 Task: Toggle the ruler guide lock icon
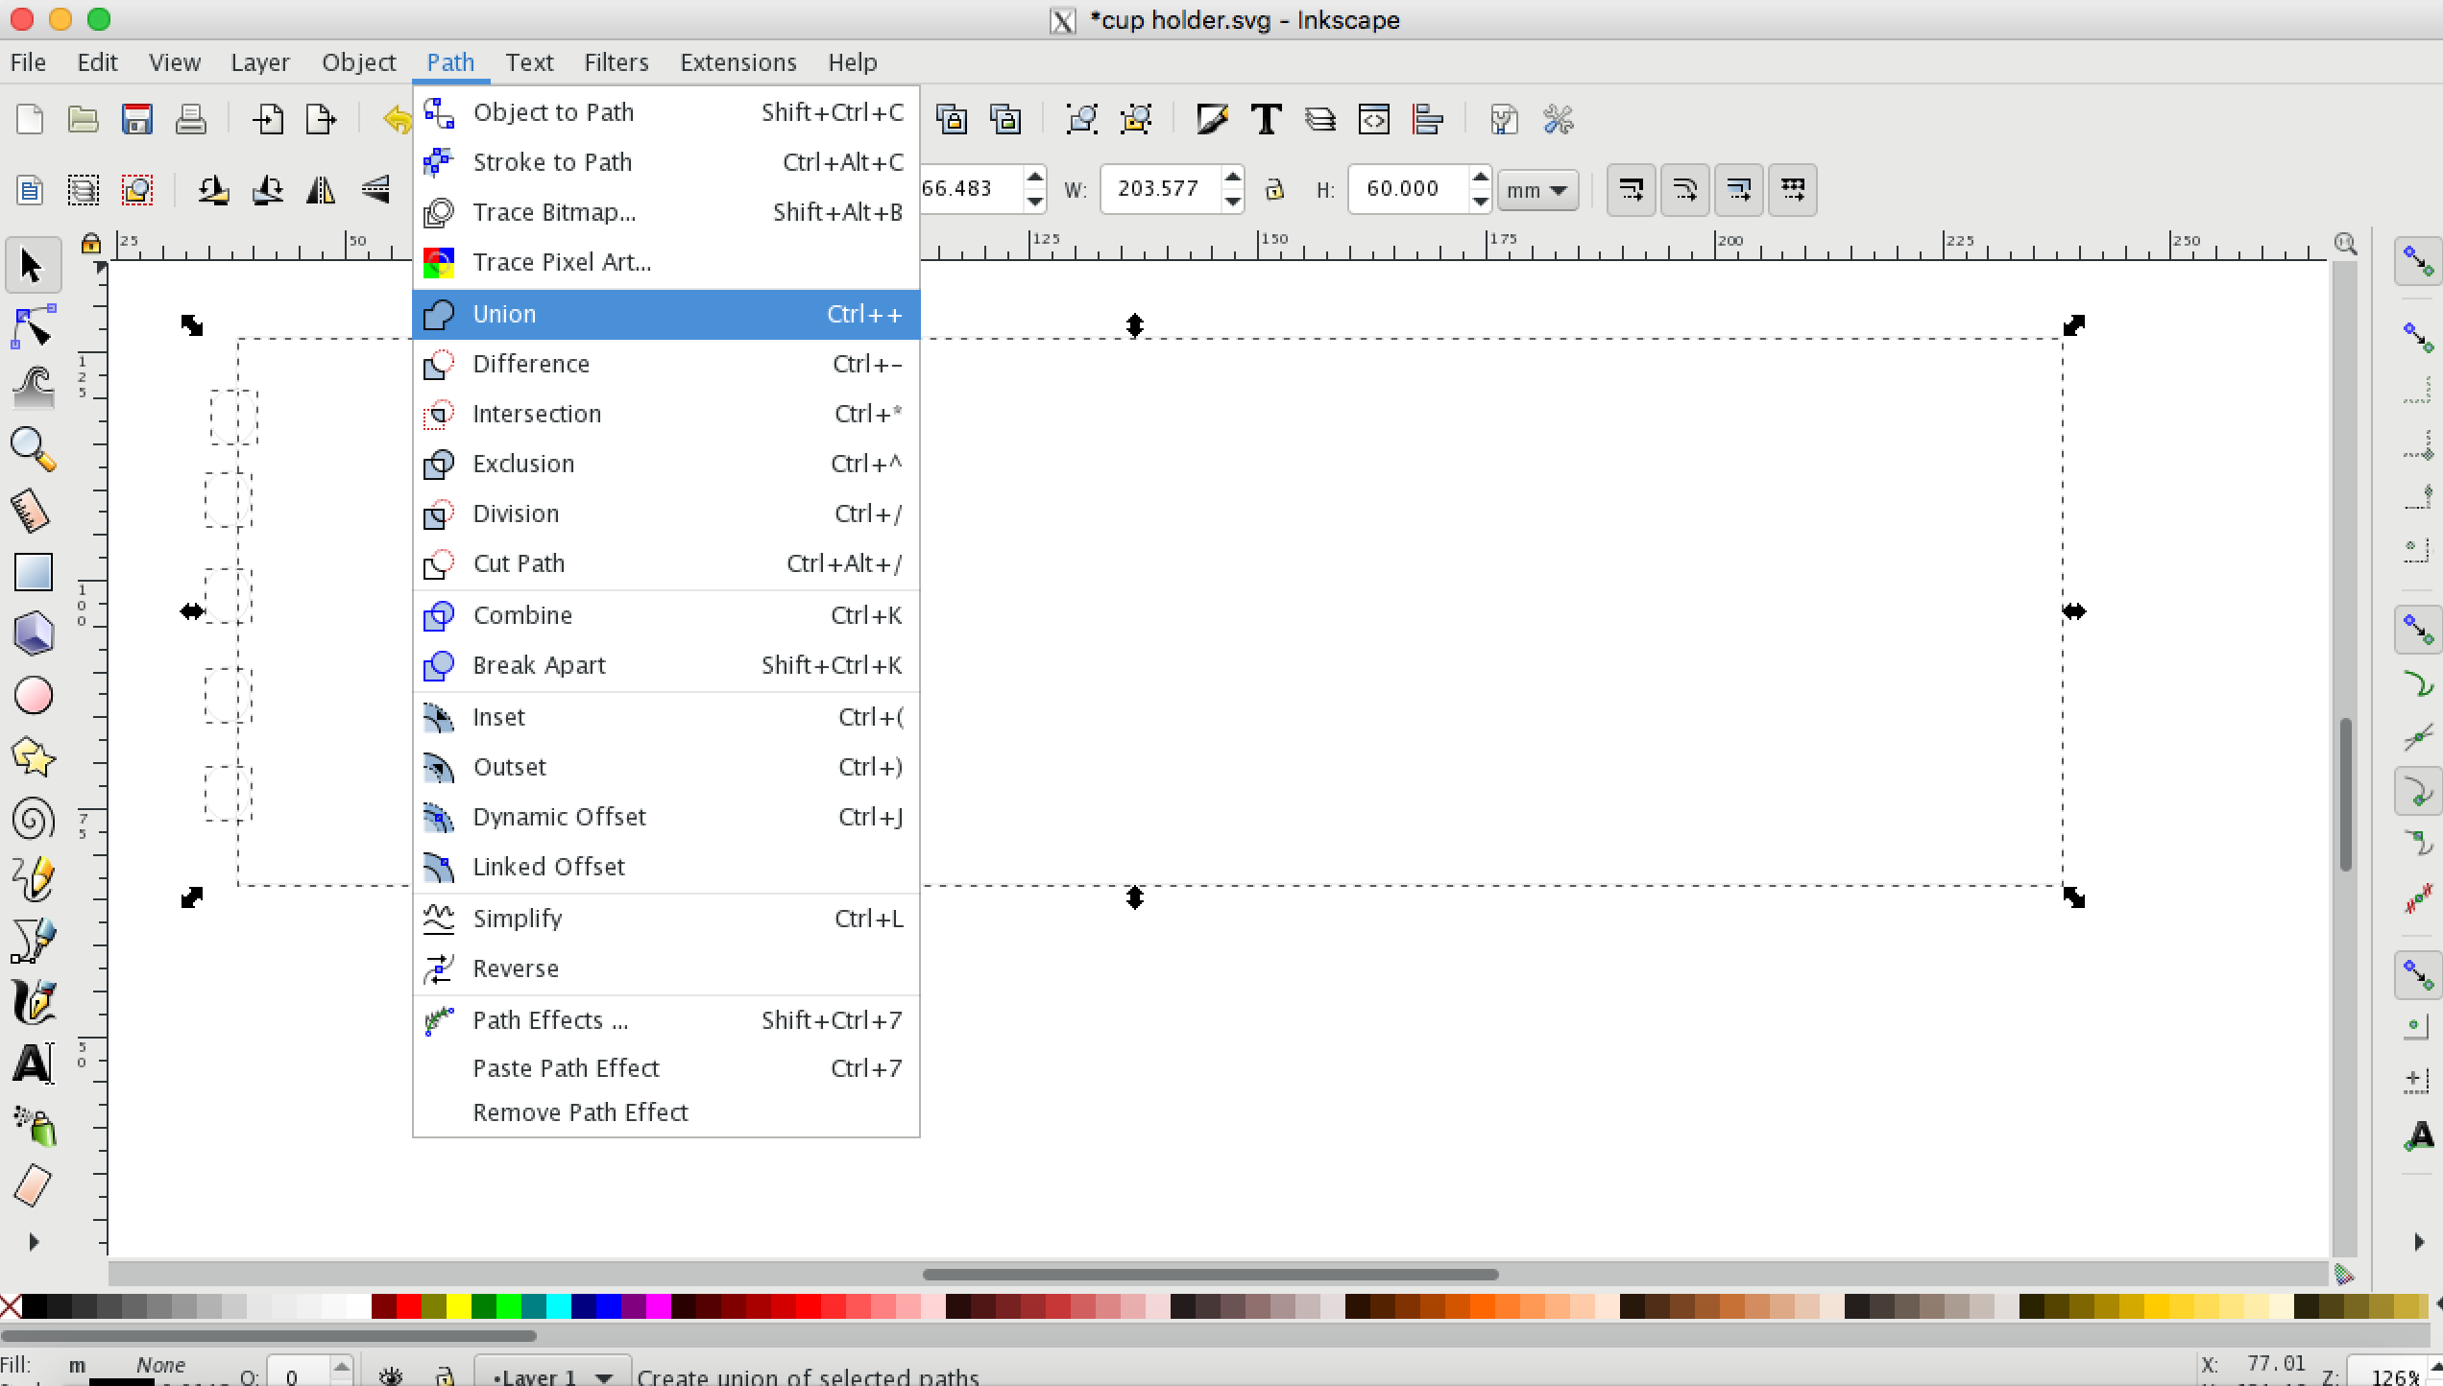pos(91,243)
